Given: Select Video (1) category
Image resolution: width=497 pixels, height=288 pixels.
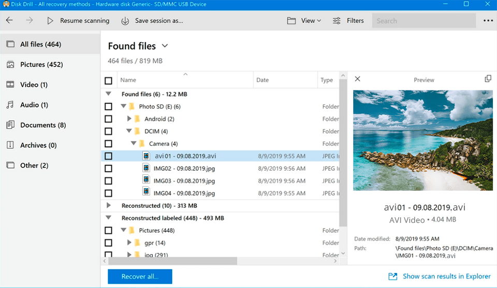Looking at the screenshot, I should (50, 84).
